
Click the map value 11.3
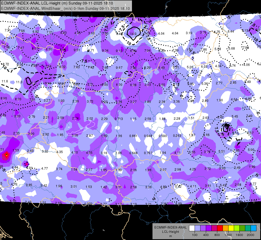pos(19,82)
